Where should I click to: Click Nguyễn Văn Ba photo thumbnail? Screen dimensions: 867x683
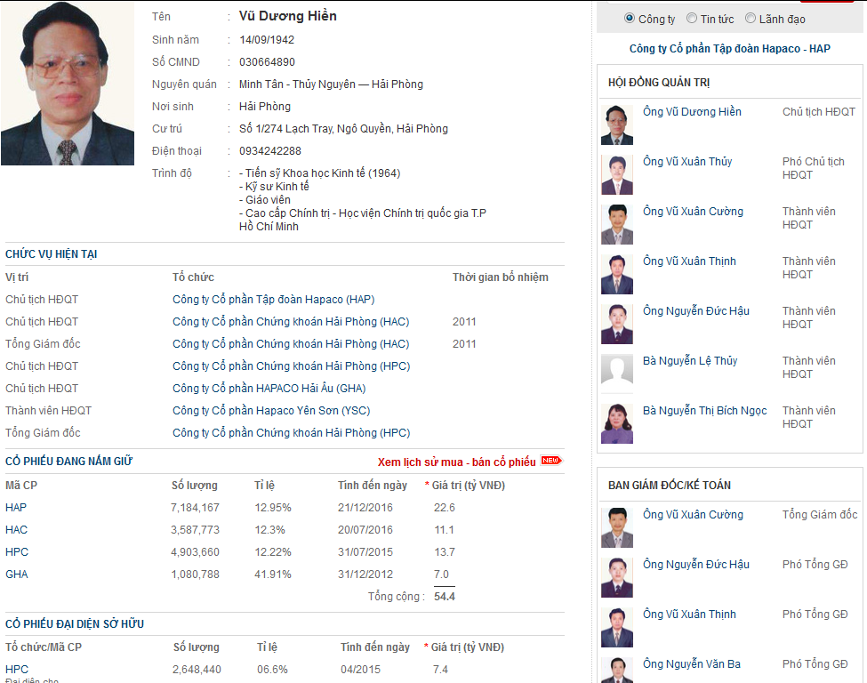[617, 671]
